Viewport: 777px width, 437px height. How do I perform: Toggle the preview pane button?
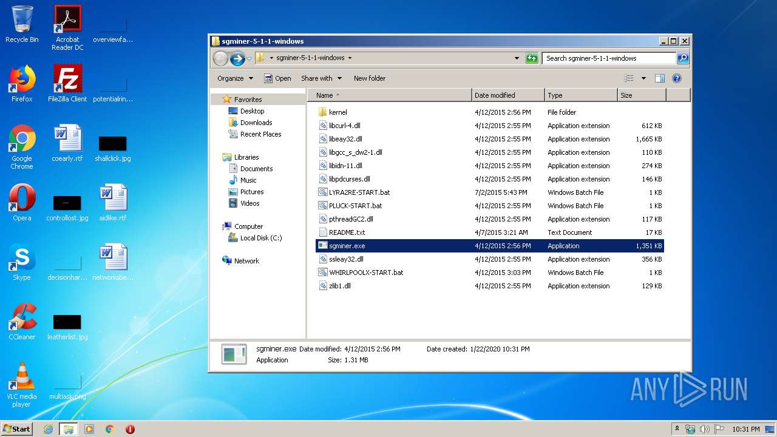[x=660, y=78]
